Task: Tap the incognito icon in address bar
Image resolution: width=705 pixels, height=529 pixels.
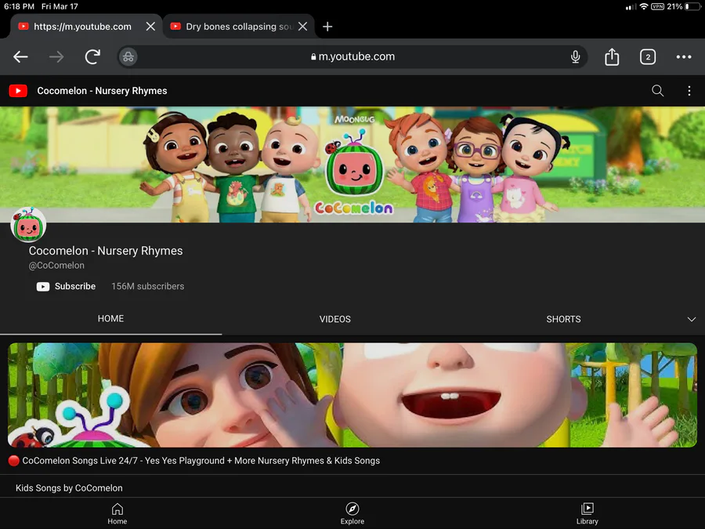Action: coord(128,56)
